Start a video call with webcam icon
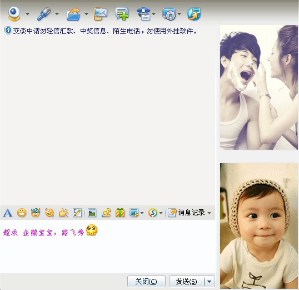This screenshot has height=290, width=299. click(x=14, y=14)
